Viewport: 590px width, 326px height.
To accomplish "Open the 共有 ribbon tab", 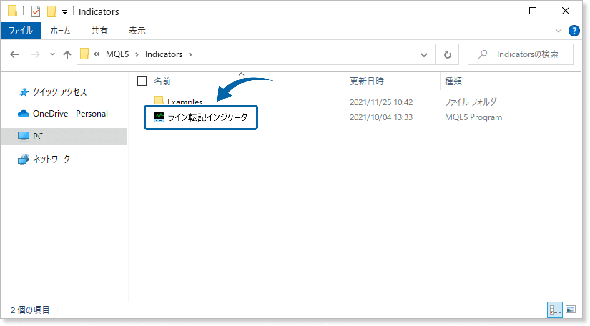I will point(99,31).
